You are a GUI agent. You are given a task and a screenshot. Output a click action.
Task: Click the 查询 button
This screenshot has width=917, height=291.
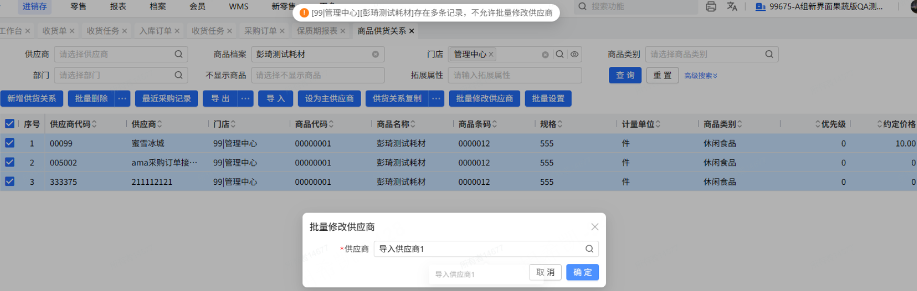[x=625, y=75]
